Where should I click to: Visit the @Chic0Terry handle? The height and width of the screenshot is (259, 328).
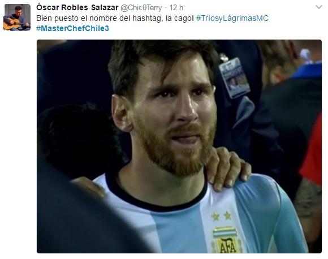point(141,8)
